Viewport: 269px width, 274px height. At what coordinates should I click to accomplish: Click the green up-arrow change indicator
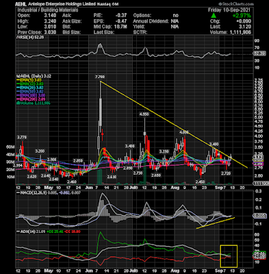click(x=214, y=16)
